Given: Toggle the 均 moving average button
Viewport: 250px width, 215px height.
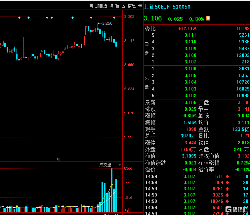Looking at the screenshot, I should tap(111, 6).
